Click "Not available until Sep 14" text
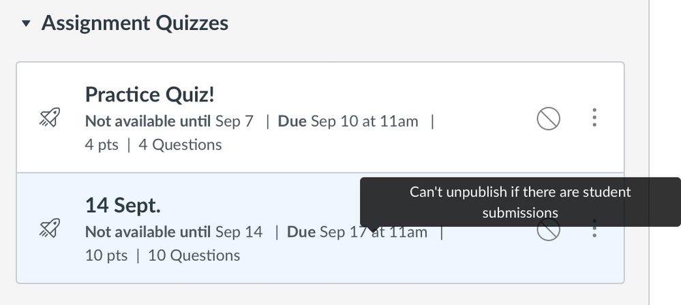Screen dimensions: 681x305 coord(174,231)
